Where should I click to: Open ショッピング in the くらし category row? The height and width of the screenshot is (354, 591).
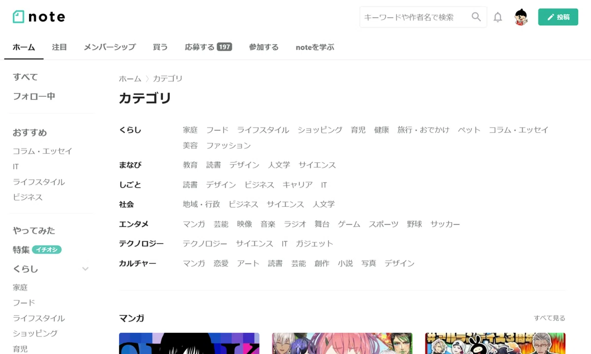point(320,130)
